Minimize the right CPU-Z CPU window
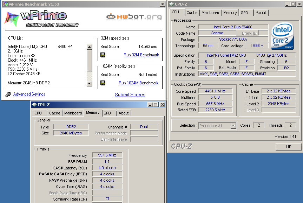The image size is (303, 203). [x=287, y=4]
